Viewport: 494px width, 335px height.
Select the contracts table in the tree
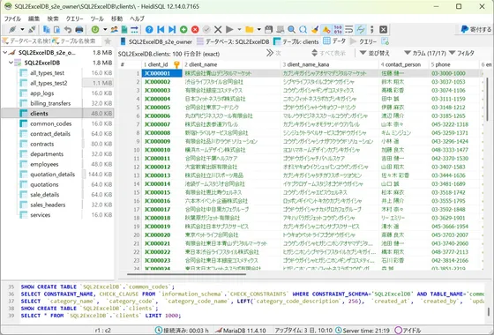42,144
